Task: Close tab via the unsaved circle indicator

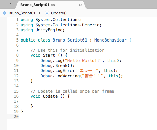Action: (x=80, y=5)
